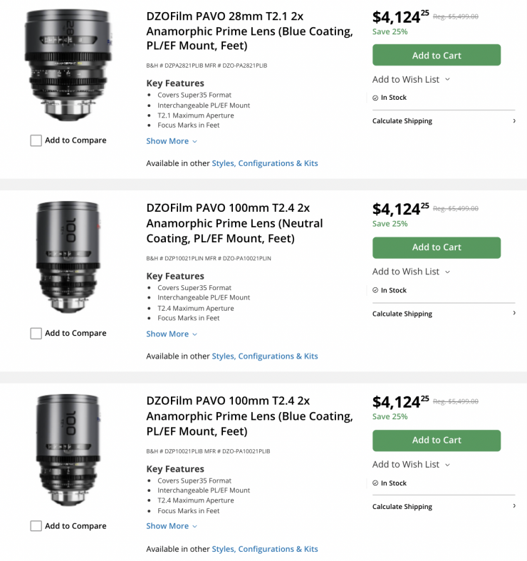The height and width of the screenshot is (561, 527).
Task: Check Add to Compare for 28mm lens
Action: [36, 141]
